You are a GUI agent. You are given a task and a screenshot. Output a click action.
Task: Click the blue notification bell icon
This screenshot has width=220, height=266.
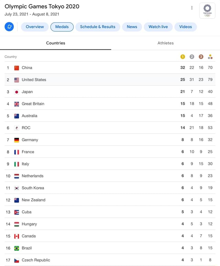coord(9,26)
